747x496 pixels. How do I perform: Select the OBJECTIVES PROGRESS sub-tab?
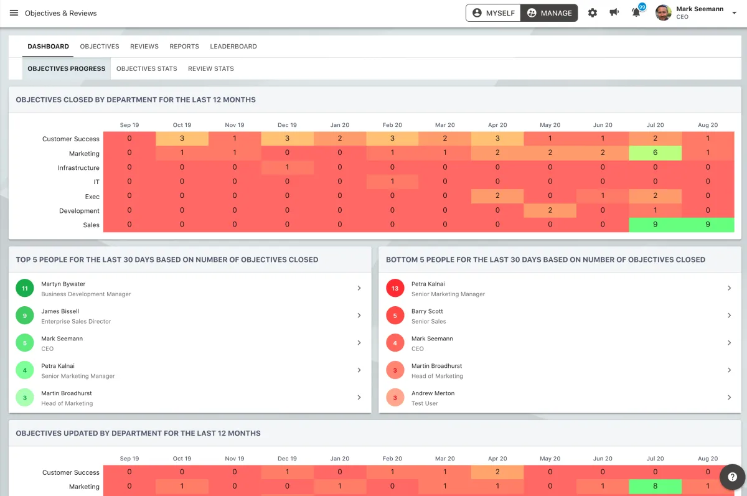coord(67,69)
